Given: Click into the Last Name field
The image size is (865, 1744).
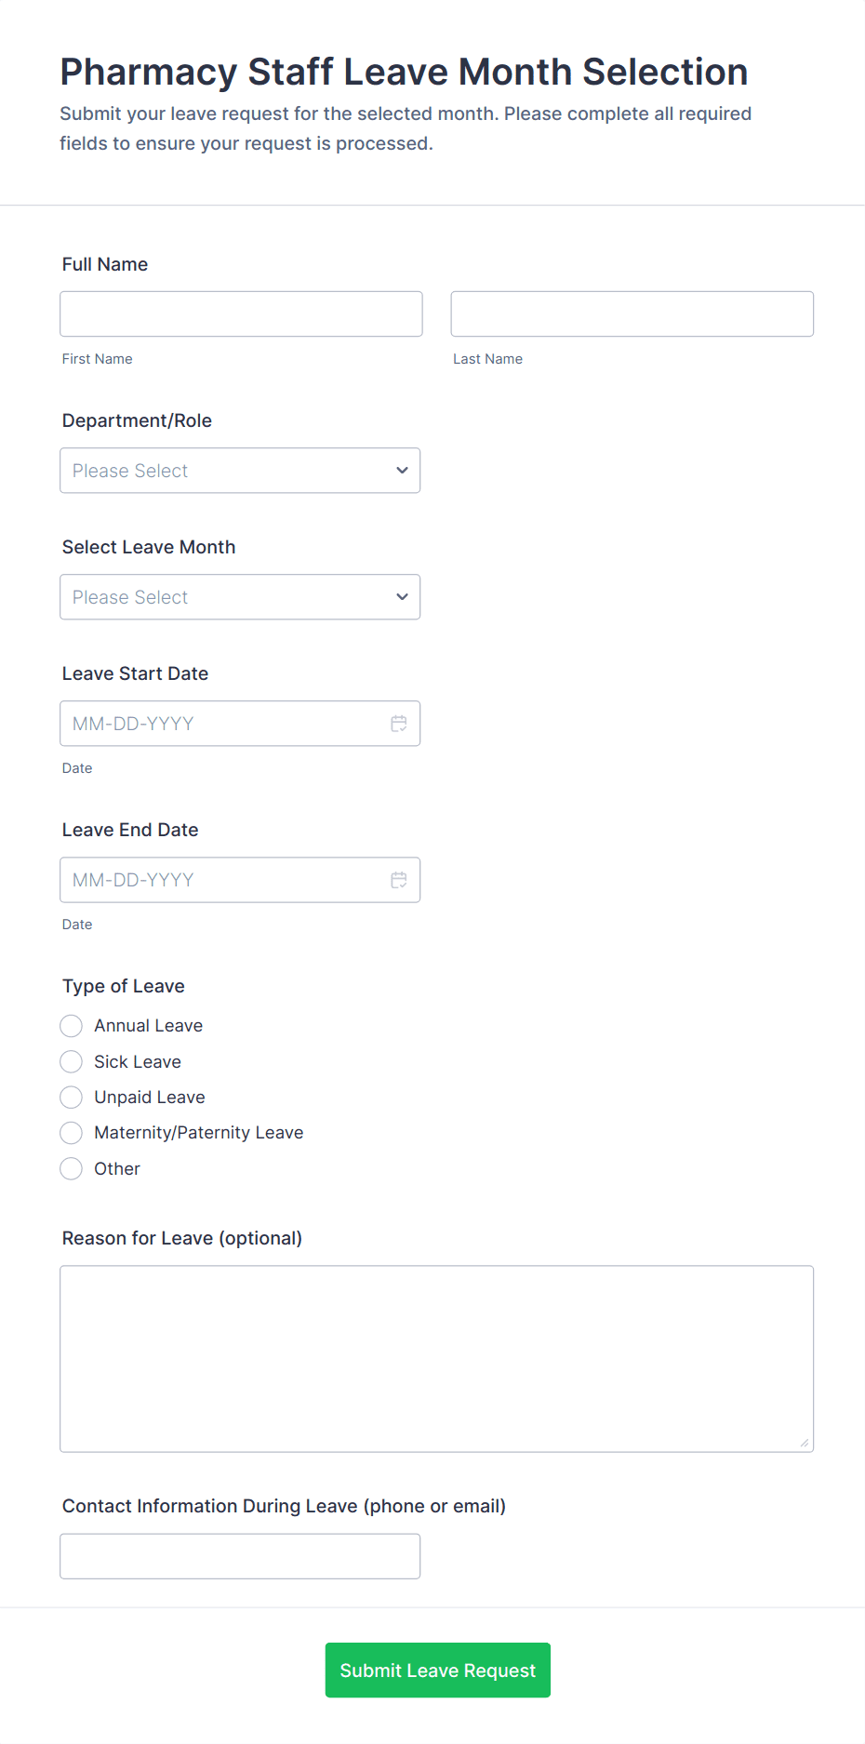Looking at the screenshot, I should 632,314.
